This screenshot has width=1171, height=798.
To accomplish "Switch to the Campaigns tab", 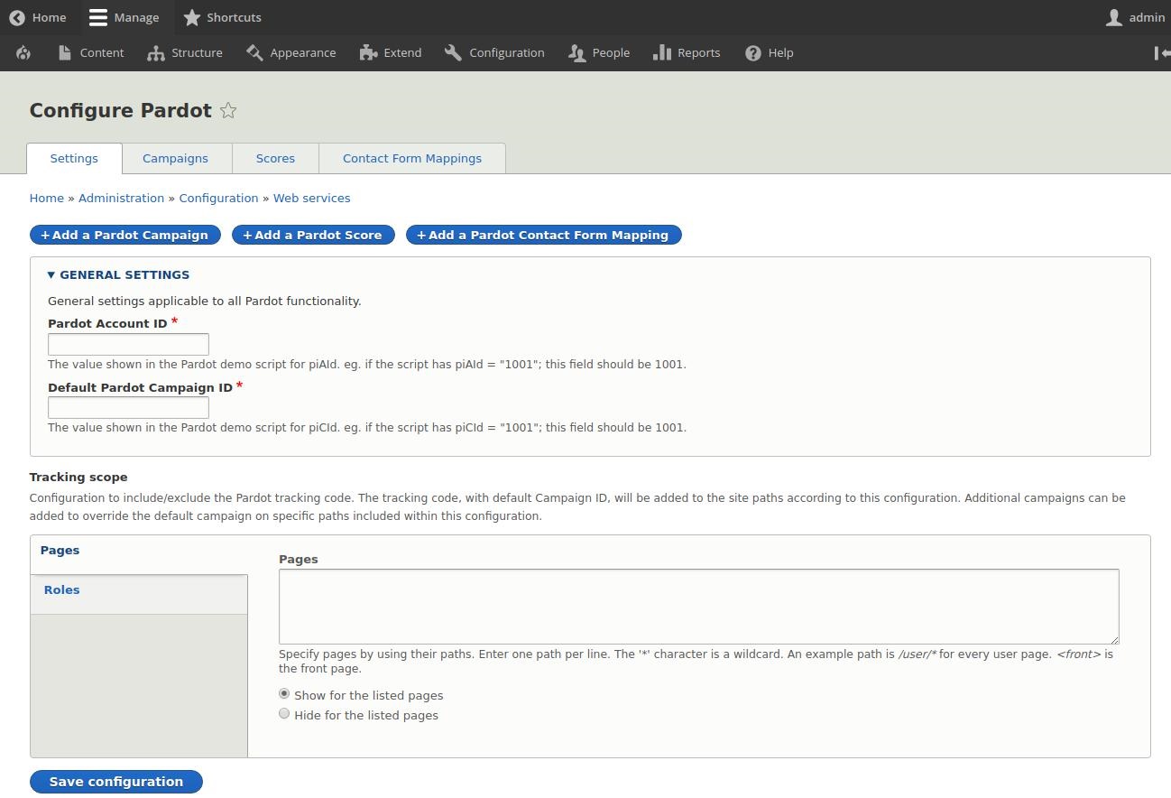I will tap(175, 158).
